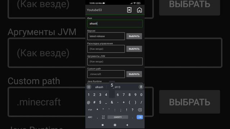Tap the microphone voice input icon
The width and height of the screenshot is (230, 129).
point(141,87)
